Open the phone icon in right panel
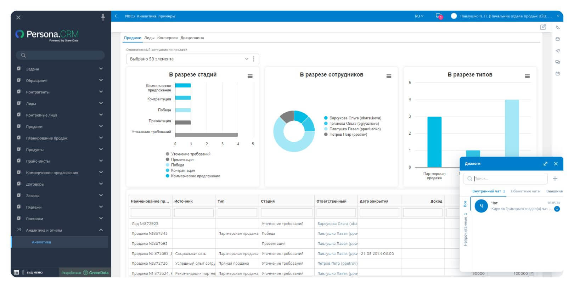Image resolution: width=574 pixels, height=288 pixels. pos(558,28)
